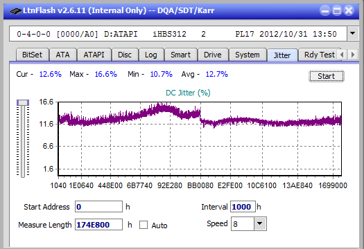
Task: Click the 1699000 x-axis label
Action: (x=333, y=185)
